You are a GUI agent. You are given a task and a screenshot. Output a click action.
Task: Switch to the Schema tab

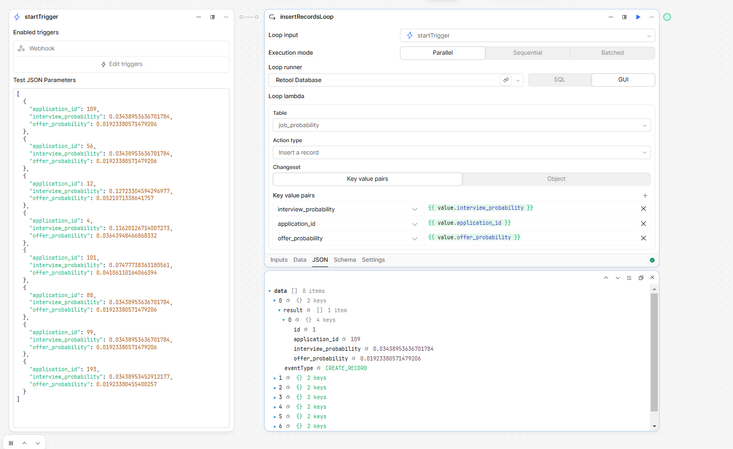[x=344, y=260]
